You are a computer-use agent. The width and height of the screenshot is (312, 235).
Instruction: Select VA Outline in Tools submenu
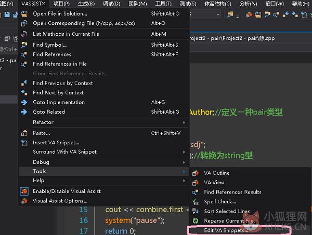pyautogui.click(x=250, y=173)
